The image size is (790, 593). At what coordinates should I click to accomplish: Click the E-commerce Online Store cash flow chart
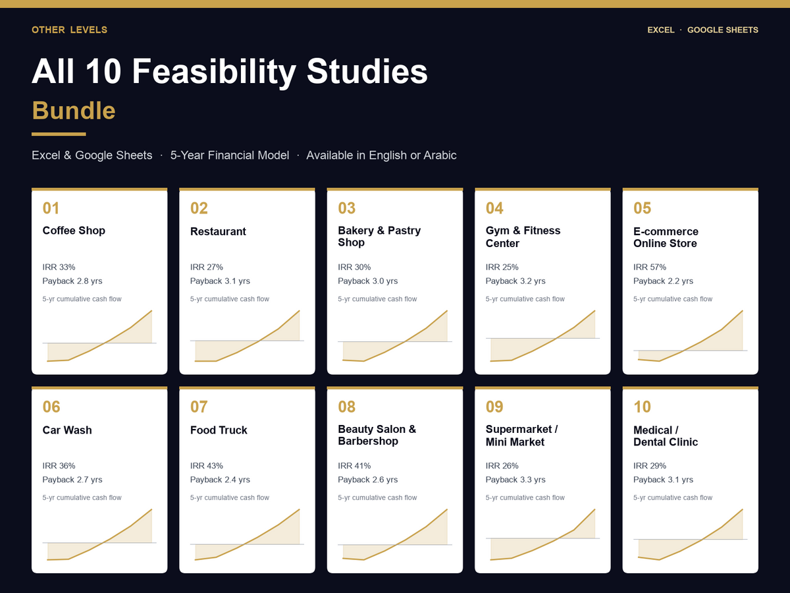tap(691, 335)
